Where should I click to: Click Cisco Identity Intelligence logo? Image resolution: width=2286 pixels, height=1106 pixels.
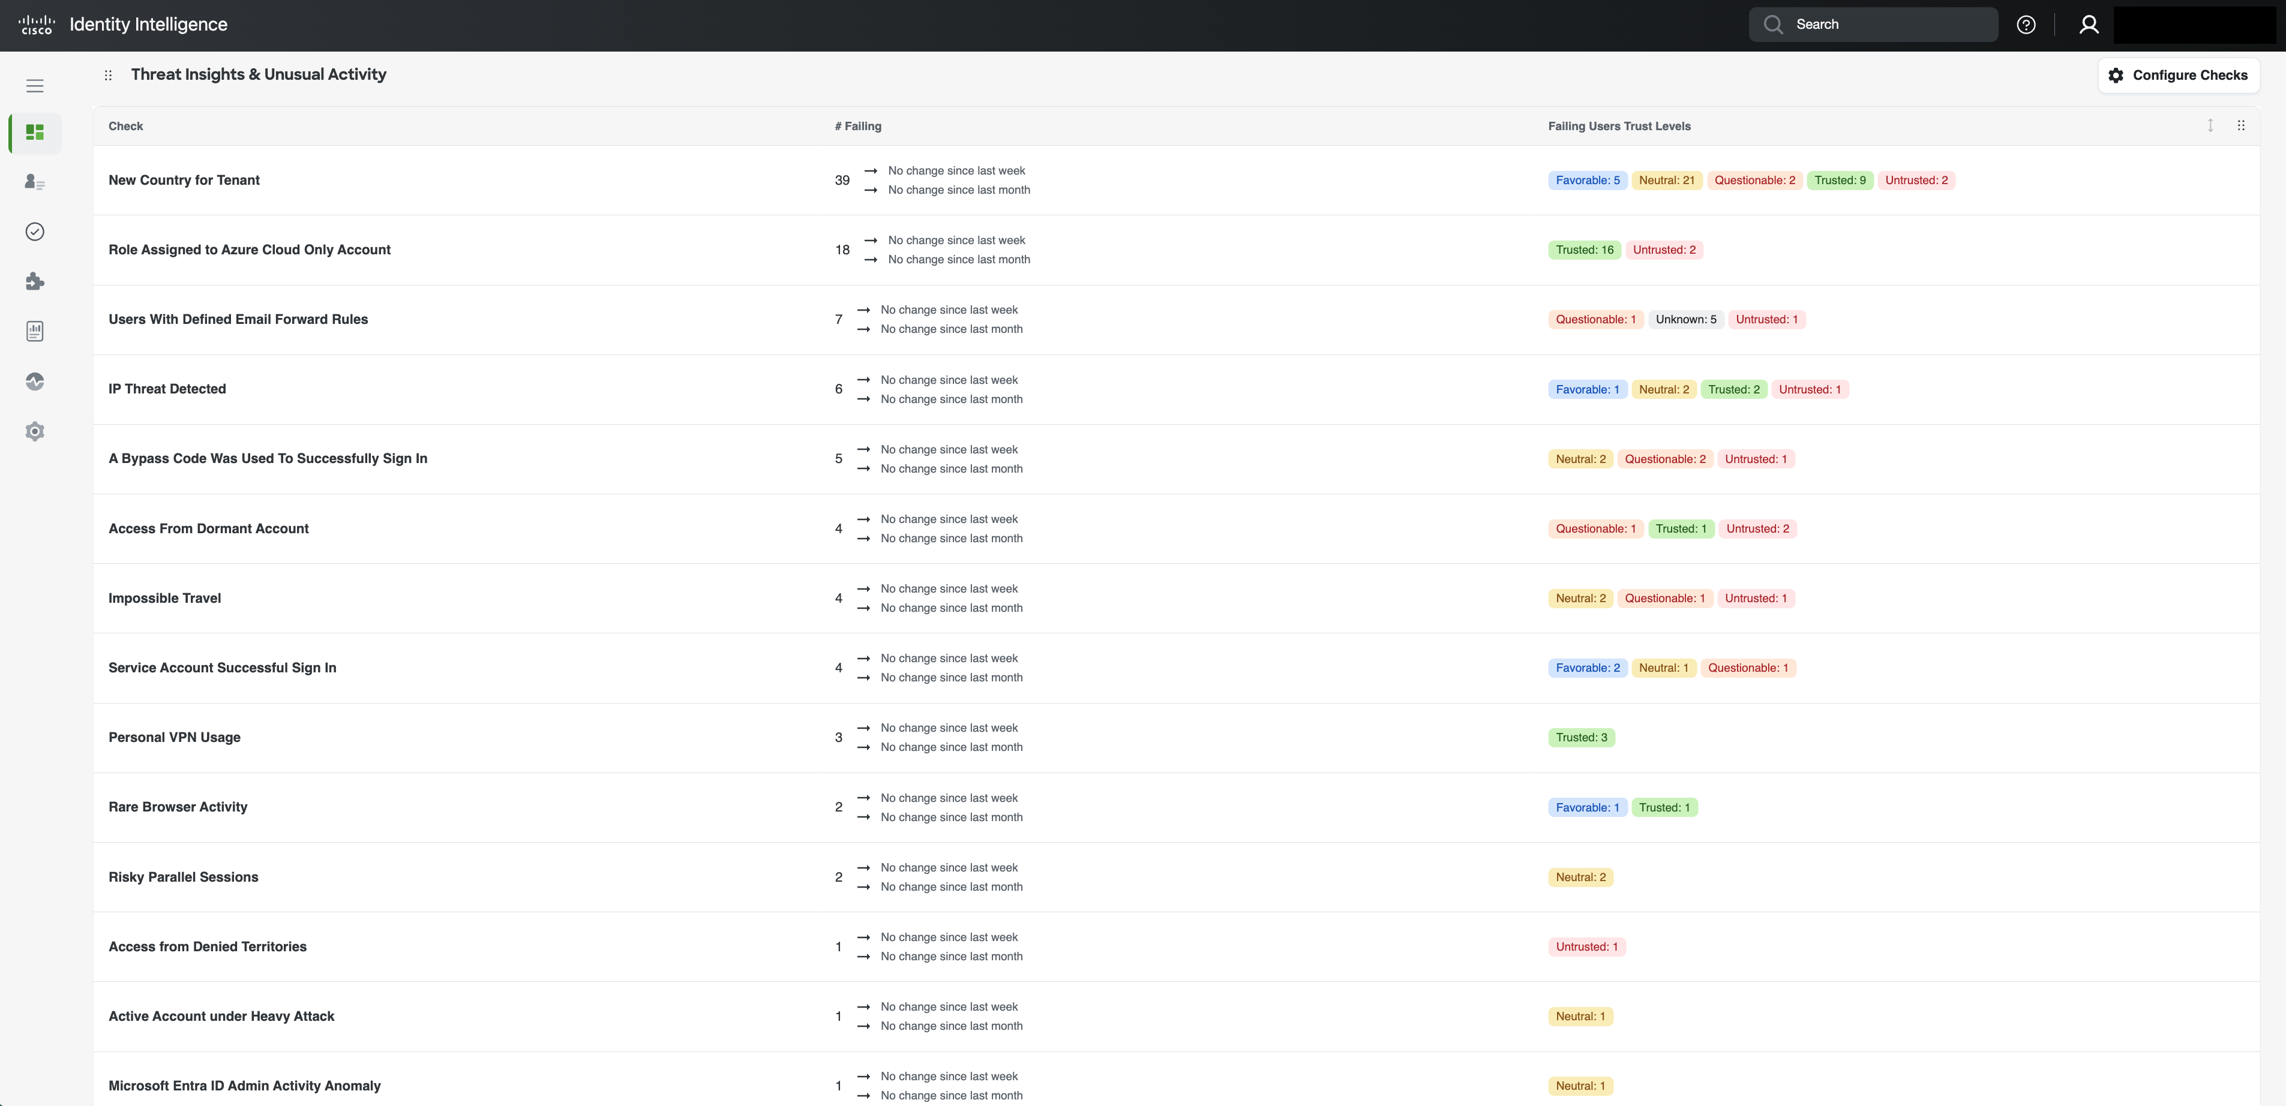[x=122, y=25]
